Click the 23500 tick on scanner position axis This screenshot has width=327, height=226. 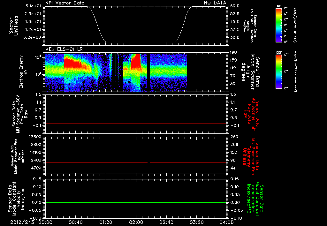point(35,137)
